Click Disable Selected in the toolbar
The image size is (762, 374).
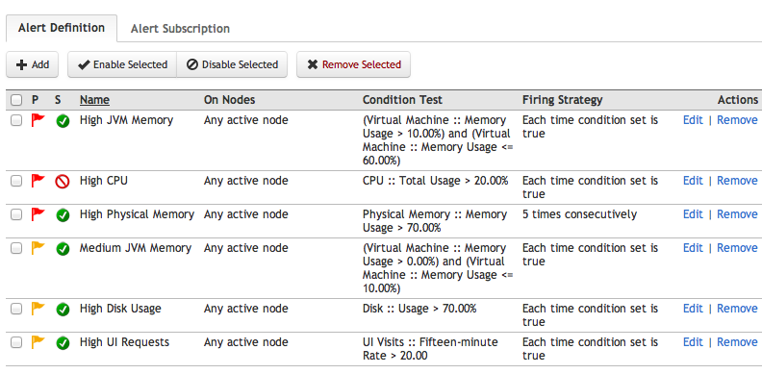coord(232,64)
